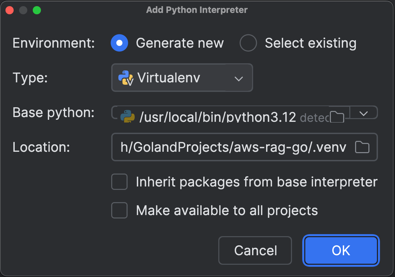Open folder browser for Base python path
The width and height of the screenshot is (395, 277).
click(337, 117)
